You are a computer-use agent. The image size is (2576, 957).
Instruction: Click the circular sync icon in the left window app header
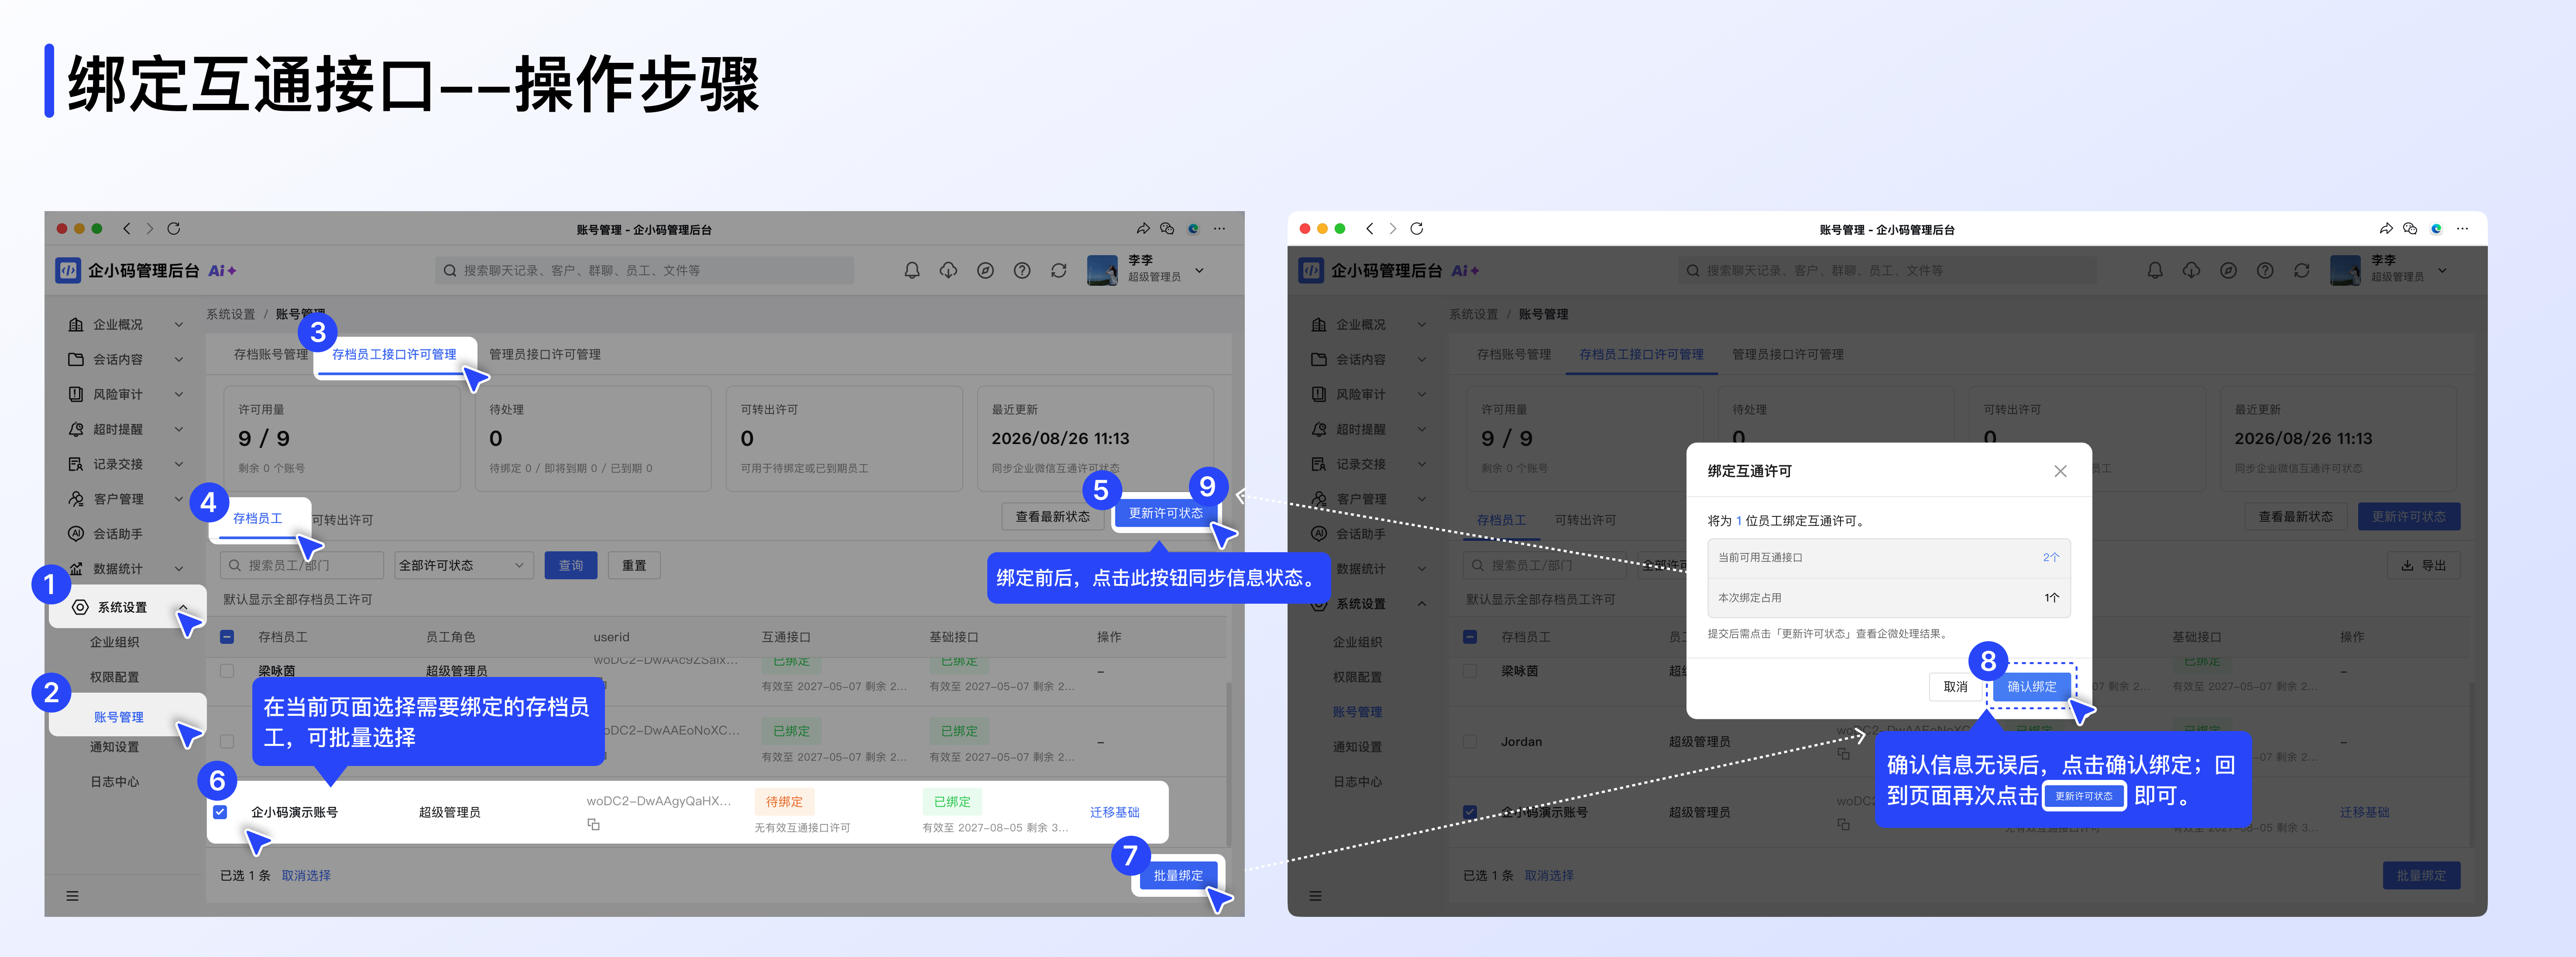[1059, 271]
